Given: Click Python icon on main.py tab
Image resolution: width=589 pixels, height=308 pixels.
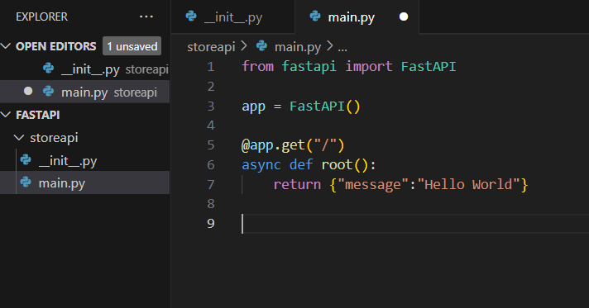Looking at the screenshot, I should (315, 17).
